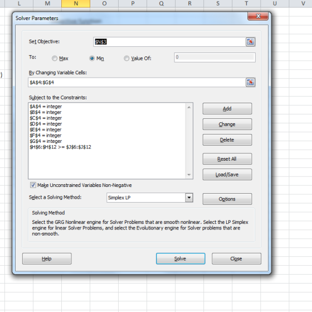Select column P header in spreadsheet

[133, 3]
